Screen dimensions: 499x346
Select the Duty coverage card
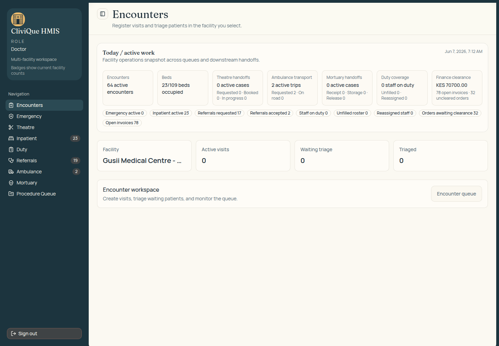click(402, 88)
